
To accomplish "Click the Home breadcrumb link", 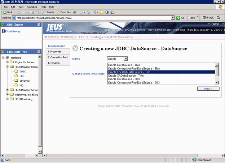I will point(52,37).
